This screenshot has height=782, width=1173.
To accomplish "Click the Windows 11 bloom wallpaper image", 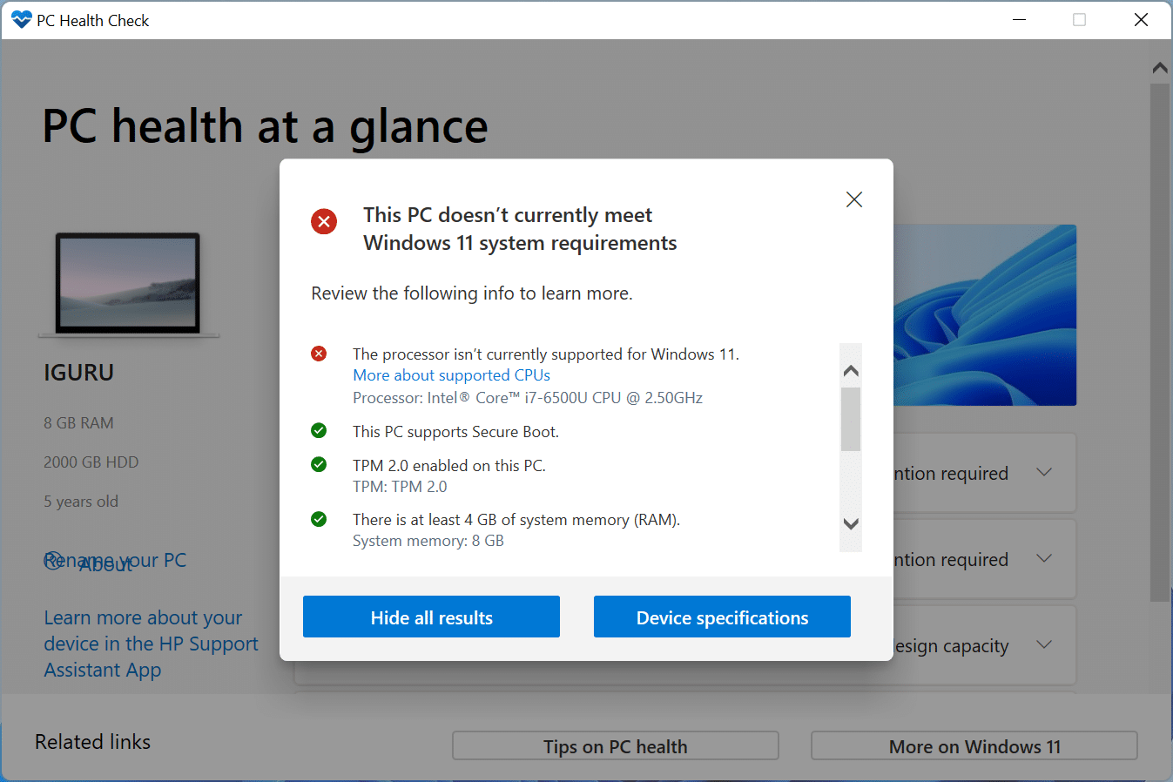I will pyautogui.click(x=985, y=315).
